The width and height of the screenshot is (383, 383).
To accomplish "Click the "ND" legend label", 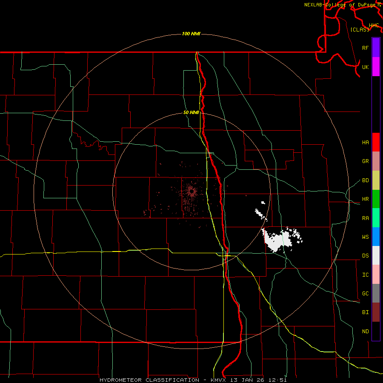I will (x=365, y=331).
